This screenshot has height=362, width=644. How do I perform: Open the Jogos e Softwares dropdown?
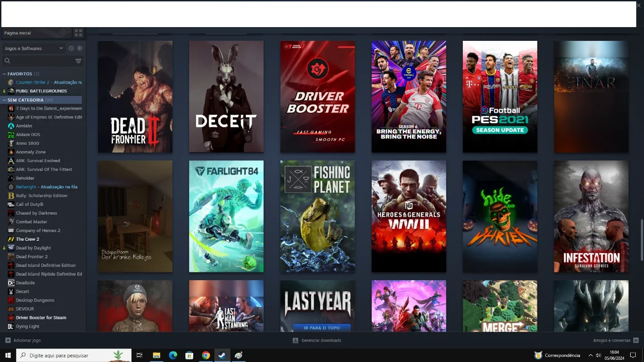coord(34,48)
